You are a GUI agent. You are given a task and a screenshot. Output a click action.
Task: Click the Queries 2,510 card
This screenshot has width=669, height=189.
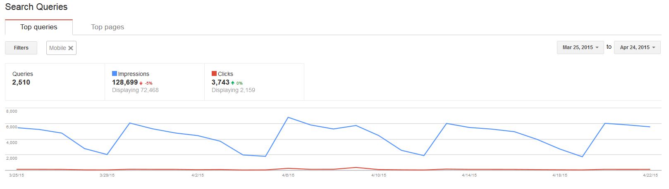tap(55, 82)
